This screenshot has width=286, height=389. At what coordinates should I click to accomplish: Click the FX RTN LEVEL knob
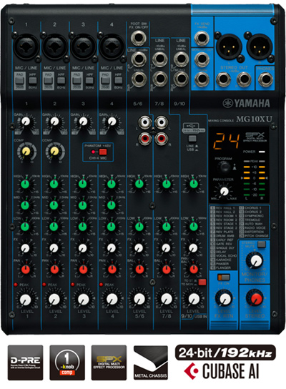(x=225, y=299)
